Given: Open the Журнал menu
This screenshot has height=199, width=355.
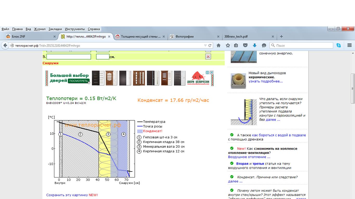Looking at the screenshot, I should point(40,29).
